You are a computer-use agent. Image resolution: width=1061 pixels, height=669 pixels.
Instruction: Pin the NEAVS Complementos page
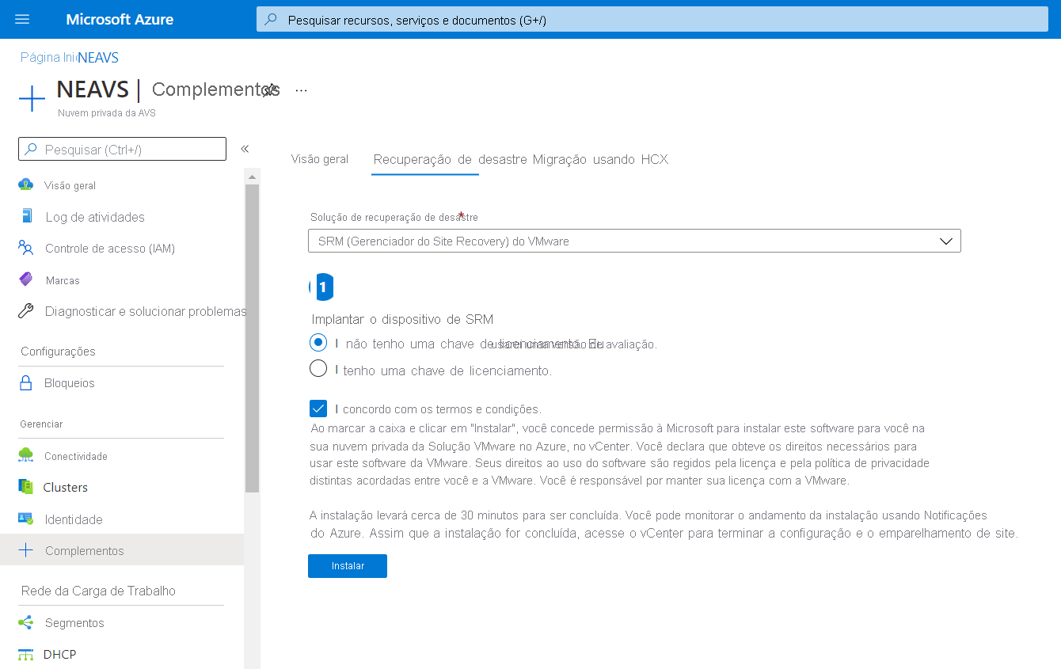point(271,90)
